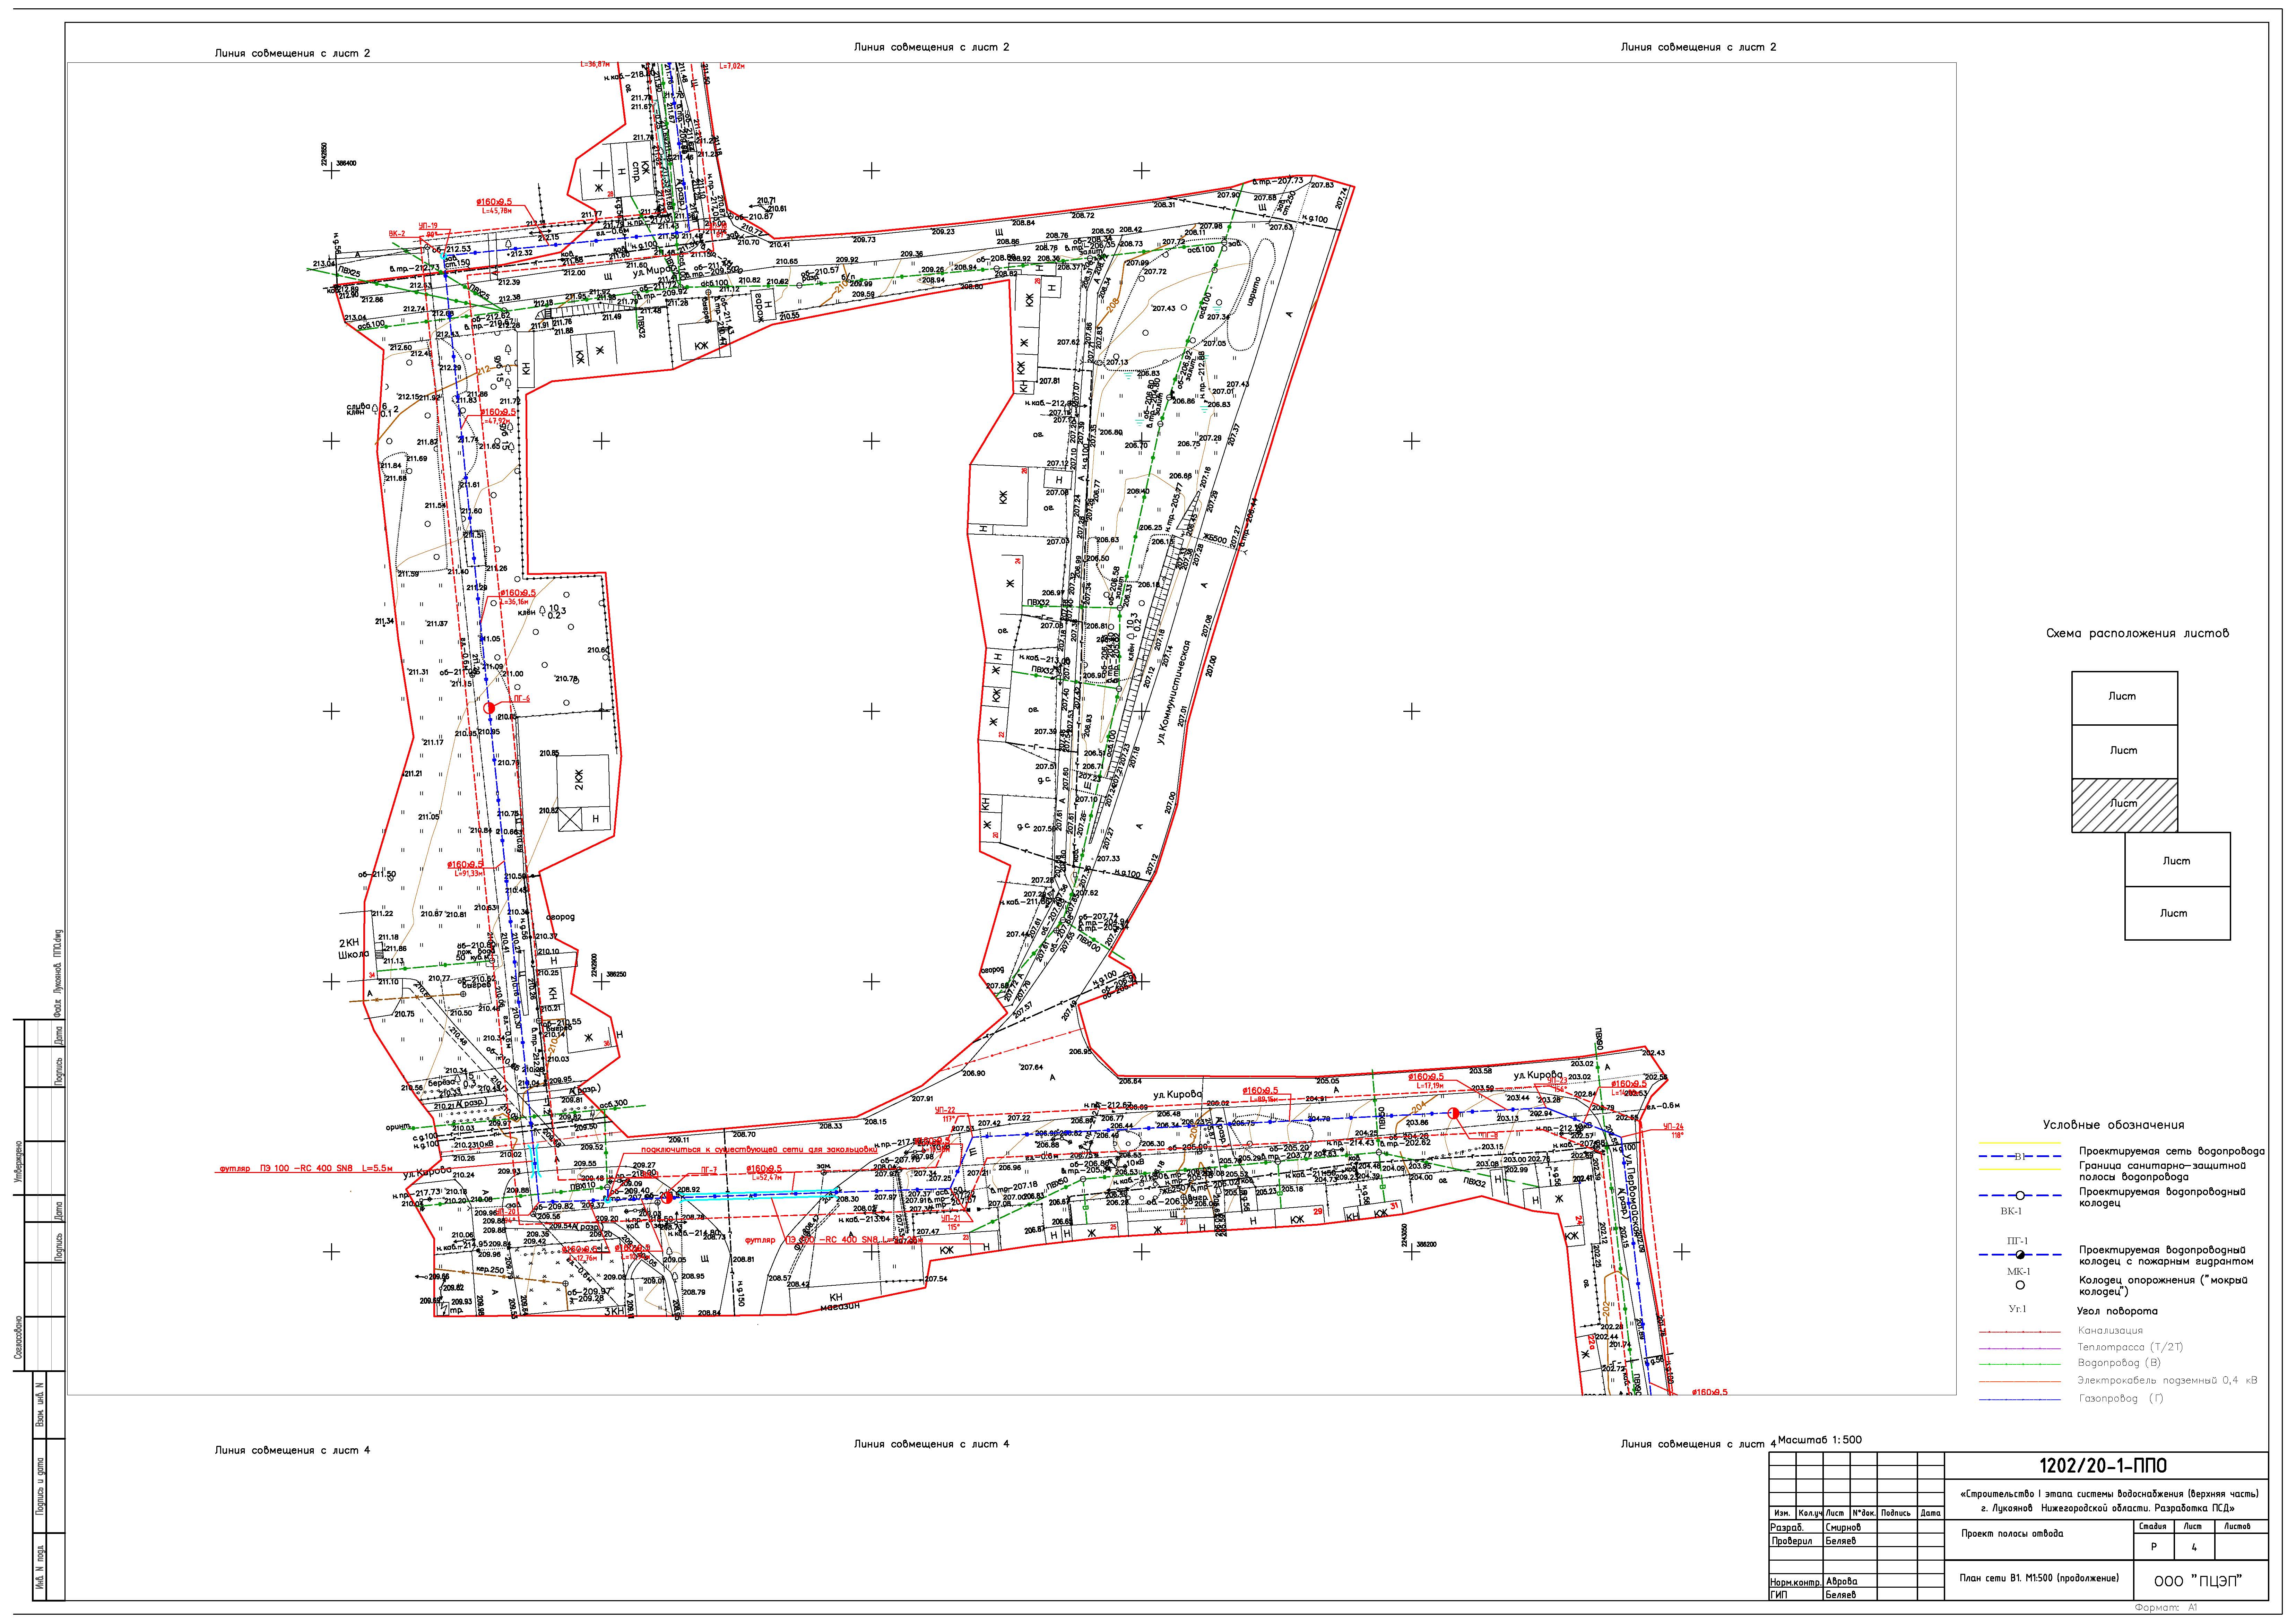The height and width of the screenshot is (1622, 2296).
Task: Click the hydrant label "ПГ-7"
Action: click(x=709, y=1169)
